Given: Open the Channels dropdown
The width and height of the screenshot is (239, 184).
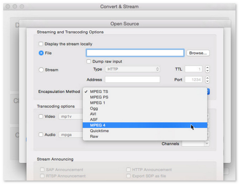Looking at the screenshot, I should [195, 144].
